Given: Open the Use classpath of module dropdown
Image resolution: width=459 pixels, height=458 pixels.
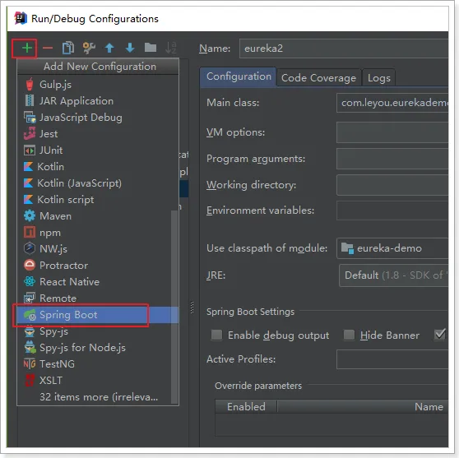Looking at the screenshot, I should click(x=392, y=248).
